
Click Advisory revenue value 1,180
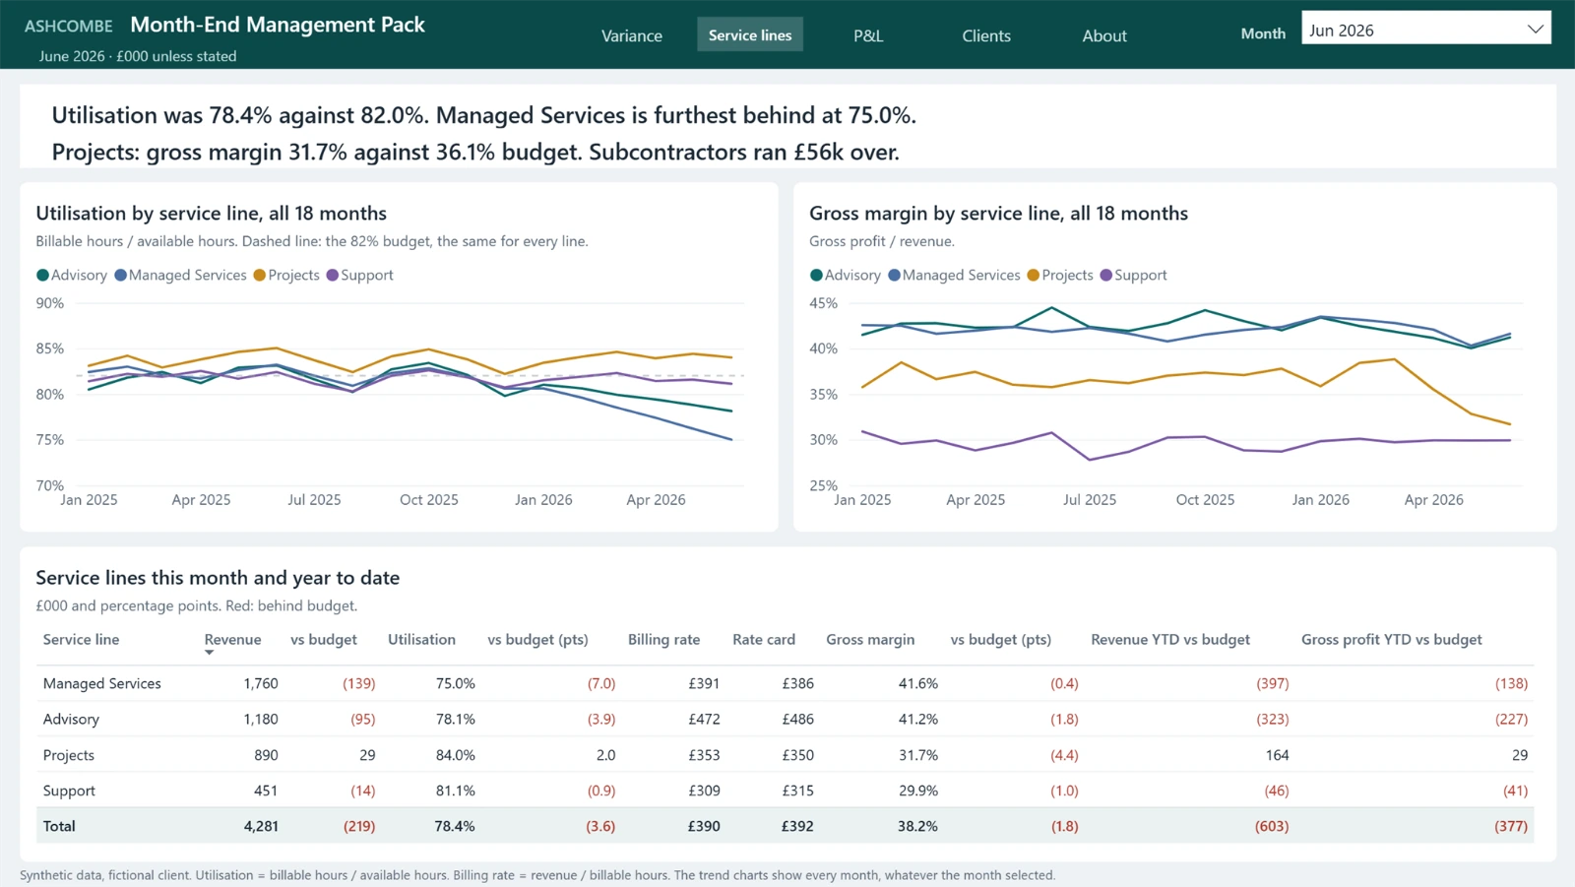(x=261, y=719)
